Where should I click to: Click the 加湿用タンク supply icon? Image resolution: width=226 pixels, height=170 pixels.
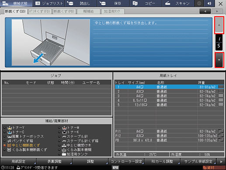tap(64, 154)
